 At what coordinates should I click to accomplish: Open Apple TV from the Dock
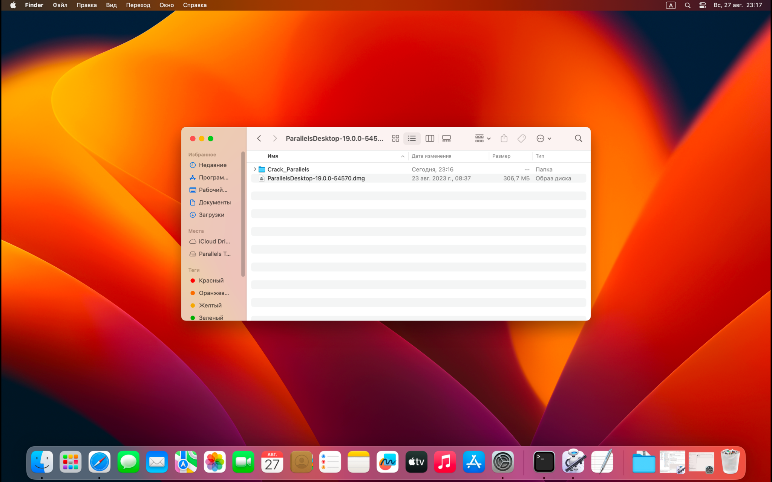coord(416,462)
